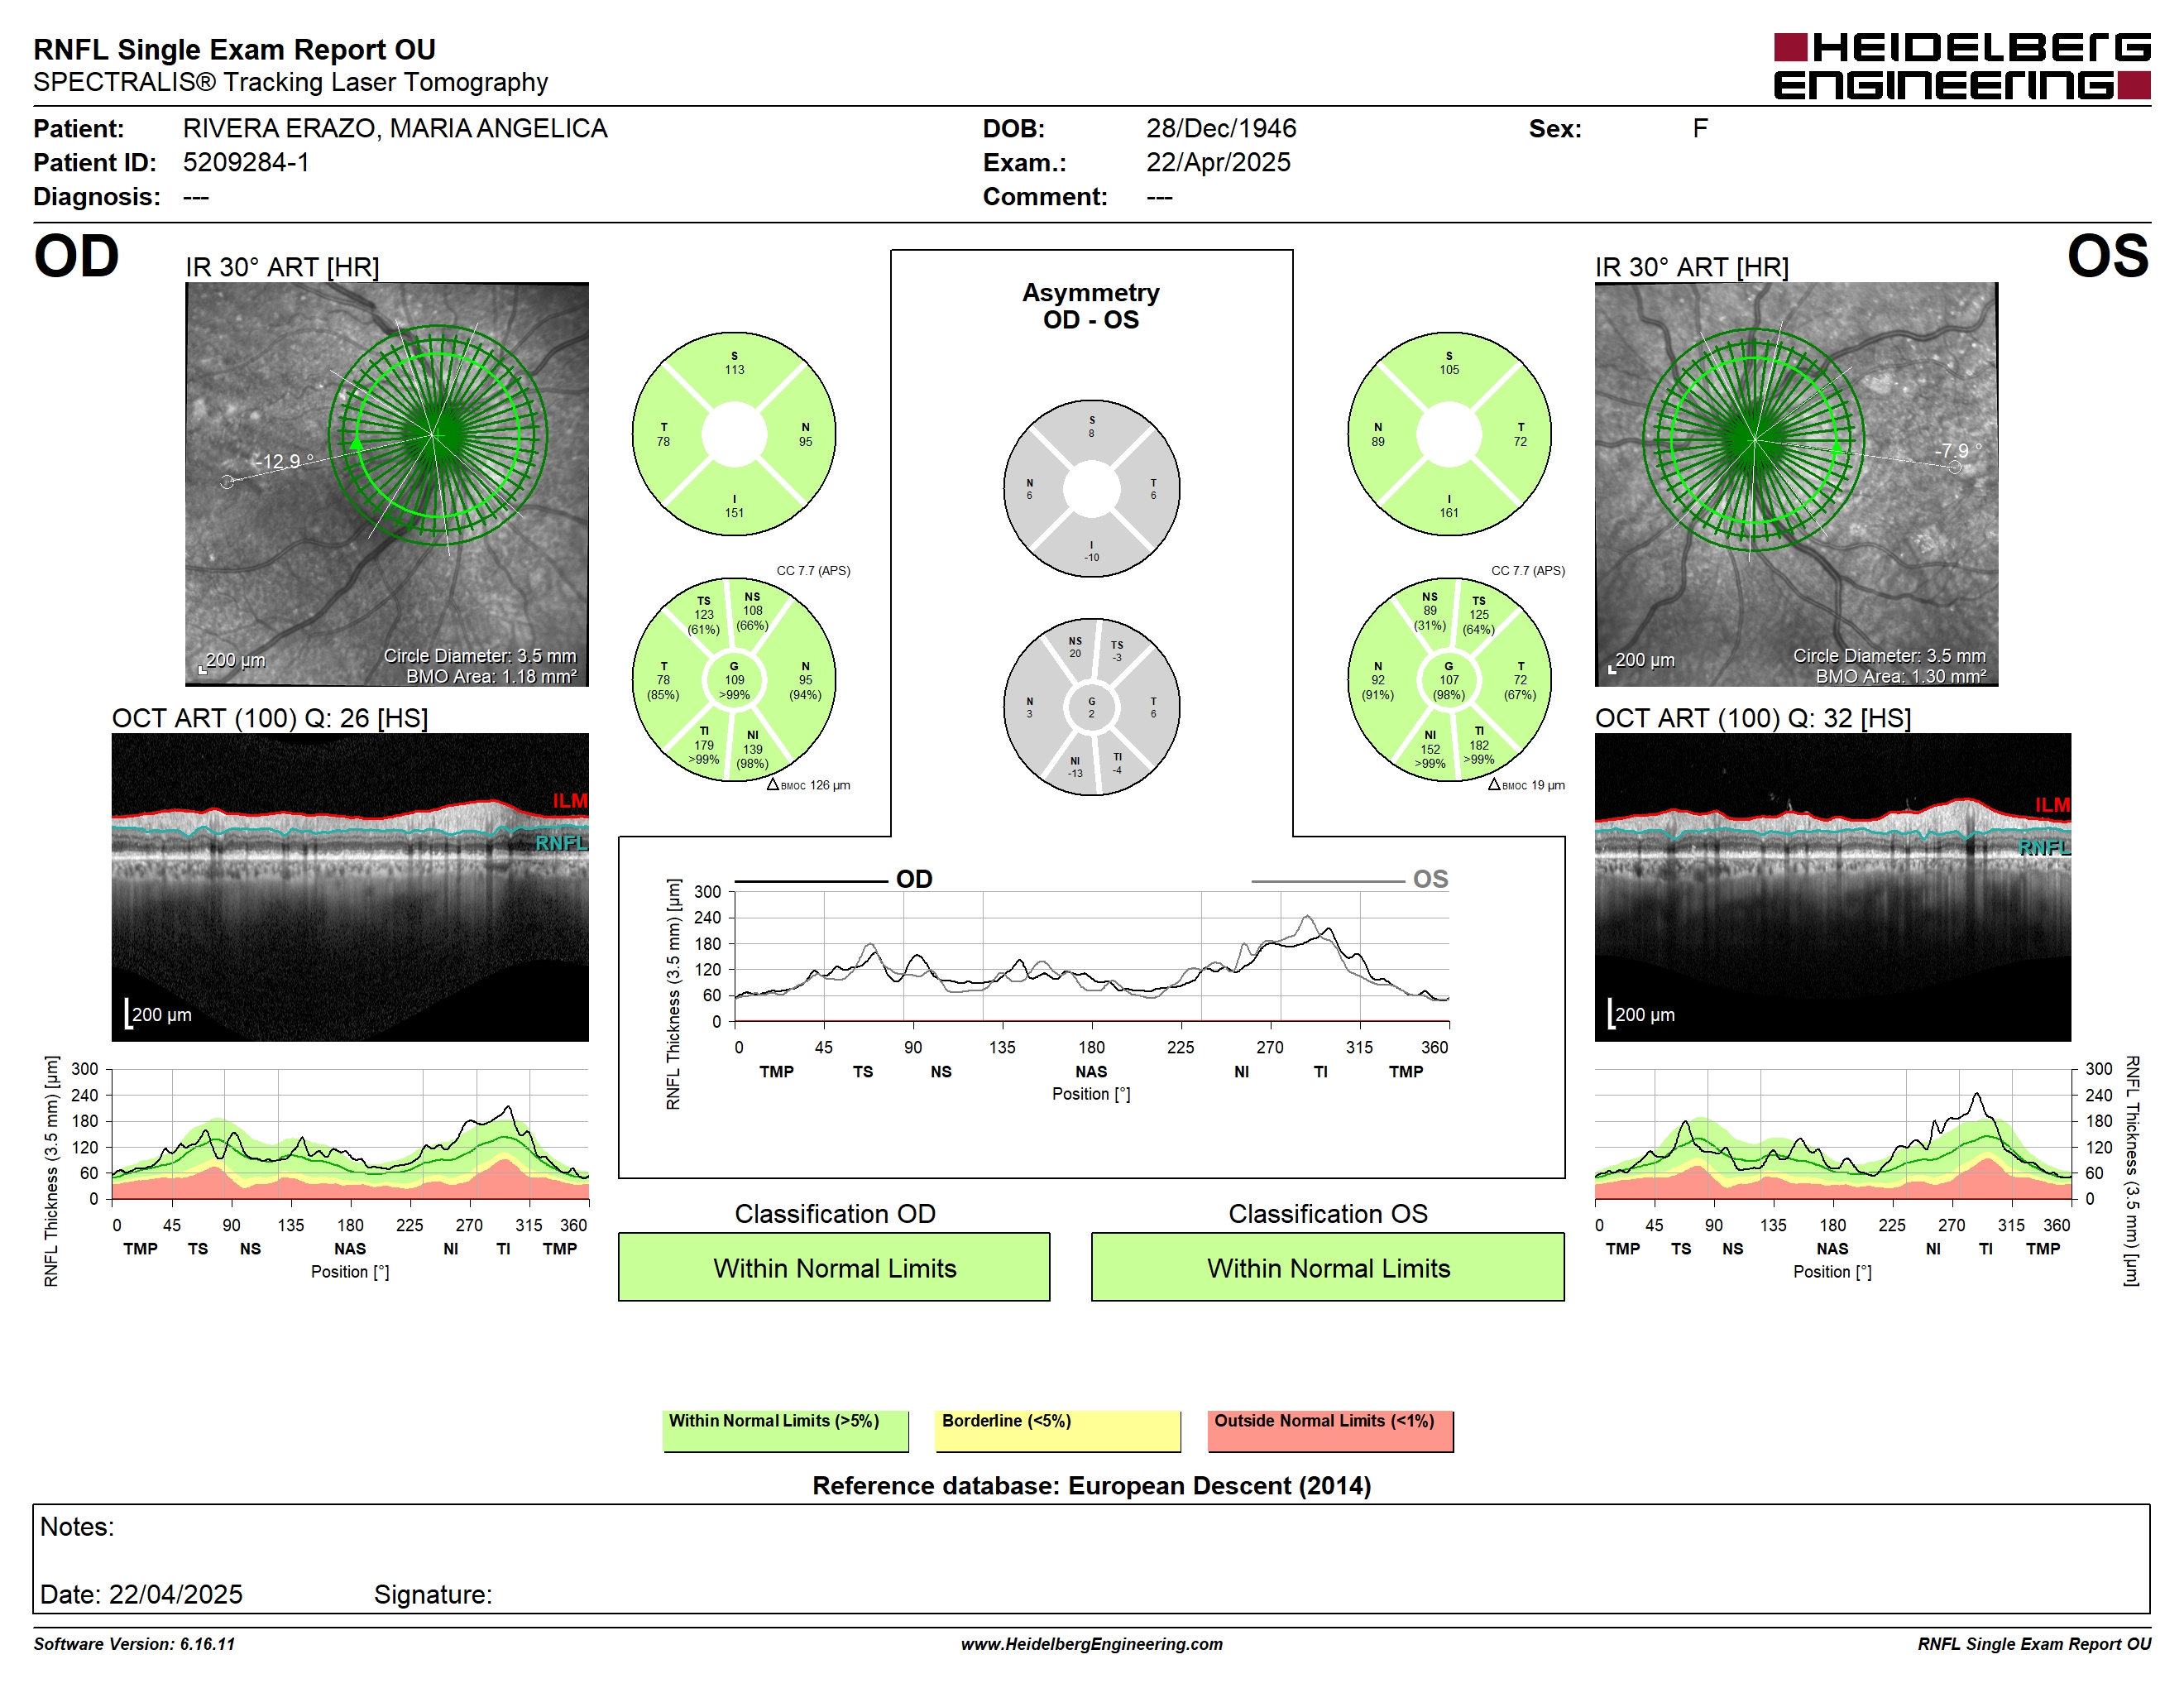The height and width of the screenshot is (1688, 2184).
Task: Click the patient name RIVERA ERAZO, MARIA ANGELICA
Action: 395,129
